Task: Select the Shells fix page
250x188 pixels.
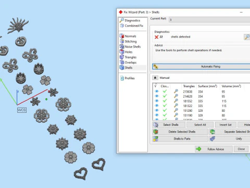Action: (129, 67)
